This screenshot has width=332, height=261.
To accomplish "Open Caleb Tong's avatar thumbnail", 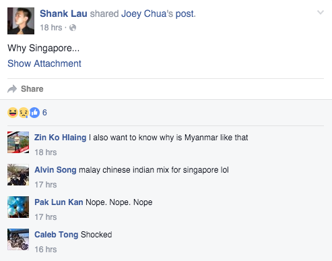I will (x=18, y=239).
